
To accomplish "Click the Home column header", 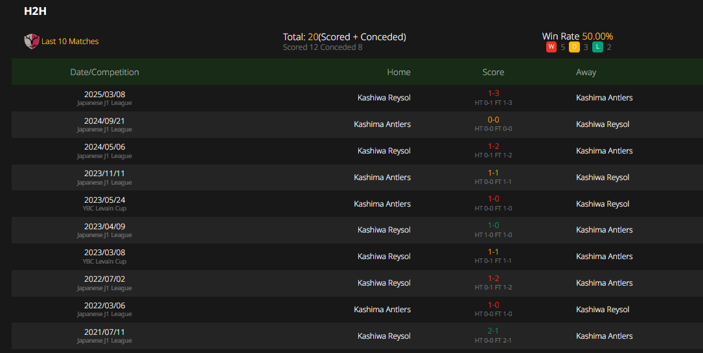I will point(398,72).
